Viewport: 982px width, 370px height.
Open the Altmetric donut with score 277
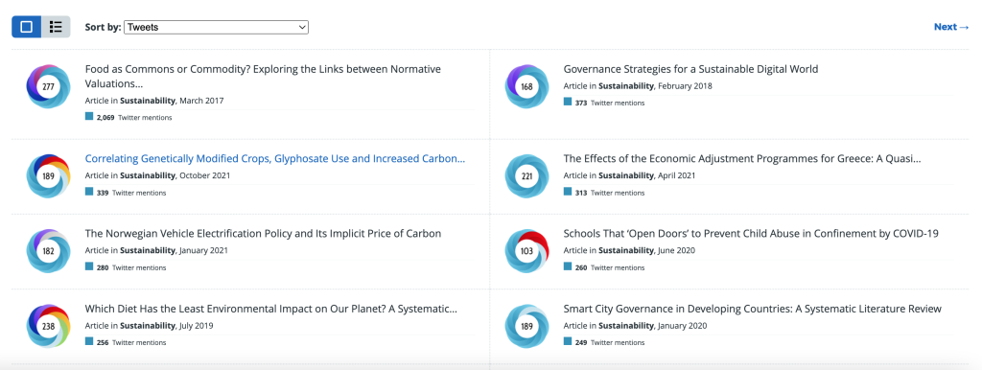coord(48,86)
